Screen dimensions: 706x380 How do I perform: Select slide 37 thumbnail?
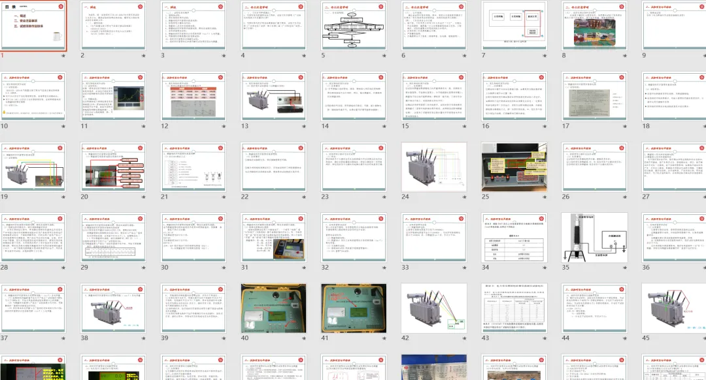33,308
